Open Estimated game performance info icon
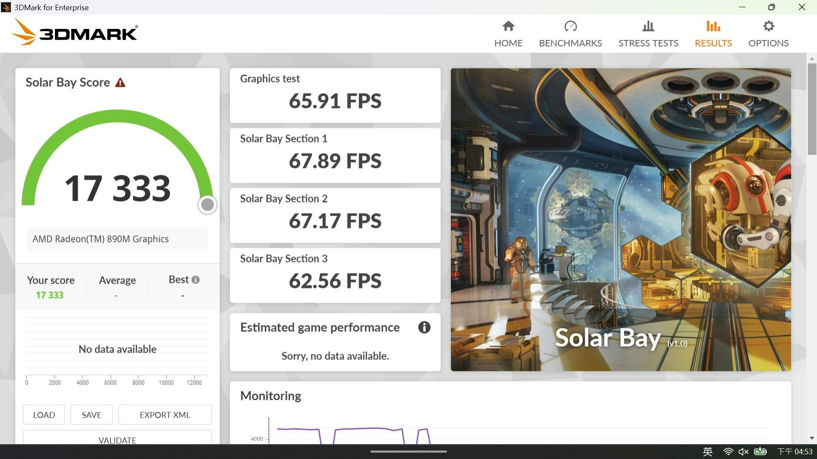This screenshot has width=817, height=459. [424, 327]
